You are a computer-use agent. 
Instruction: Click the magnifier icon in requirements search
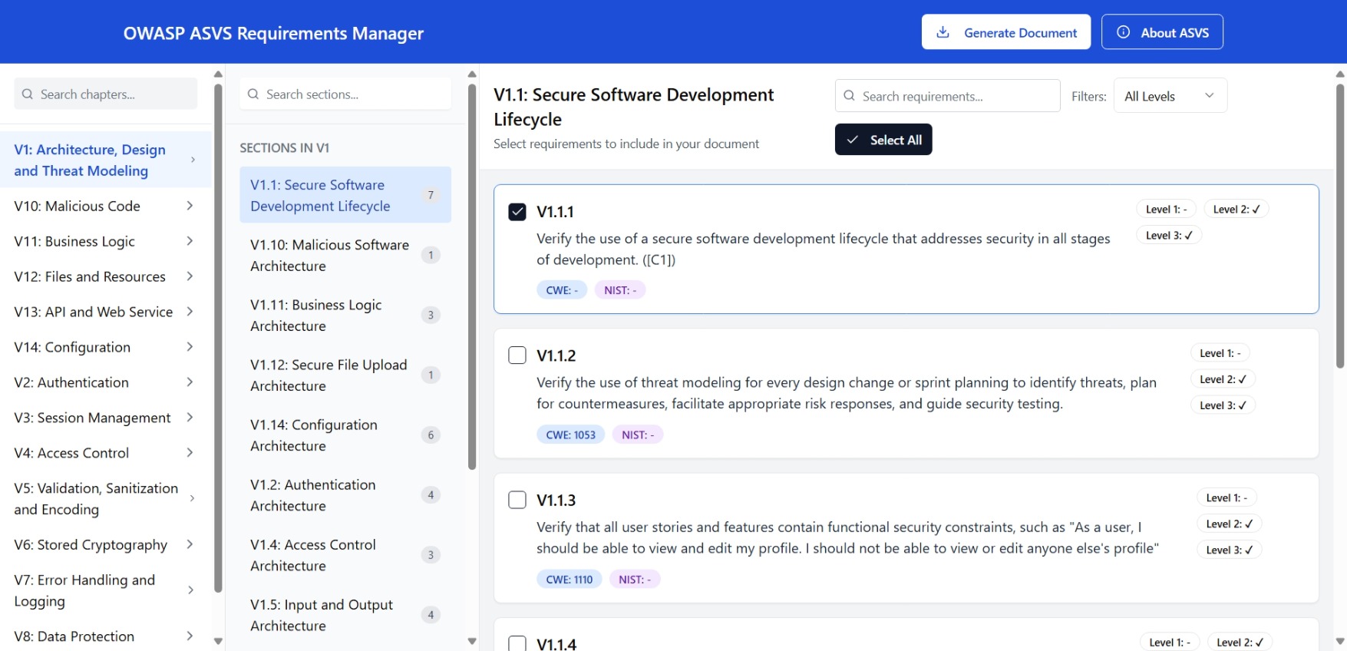point(850,96)
